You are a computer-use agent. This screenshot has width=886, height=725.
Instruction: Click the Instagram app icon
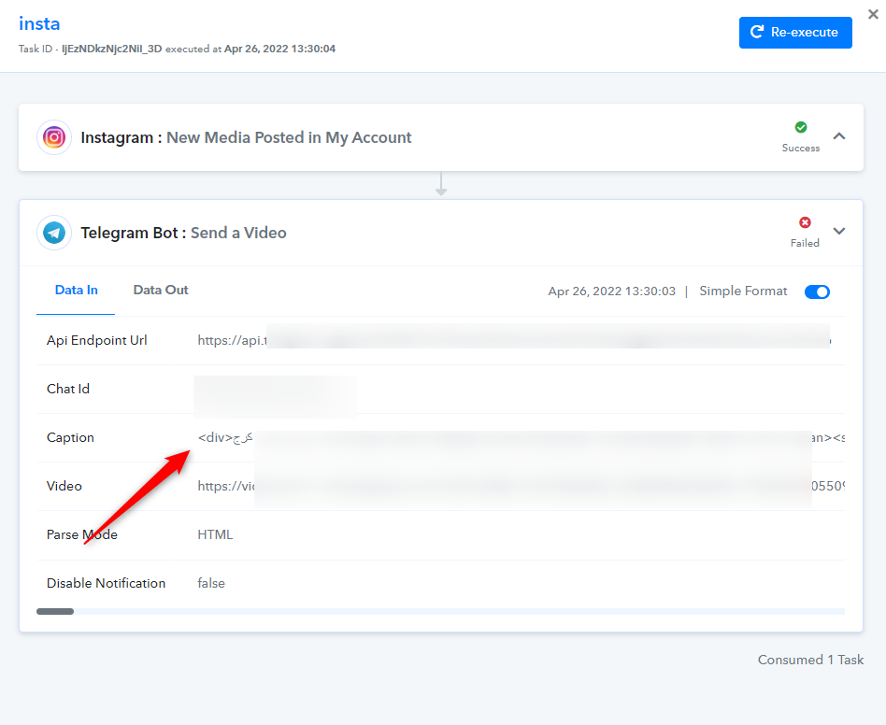[x=54, y=137]
